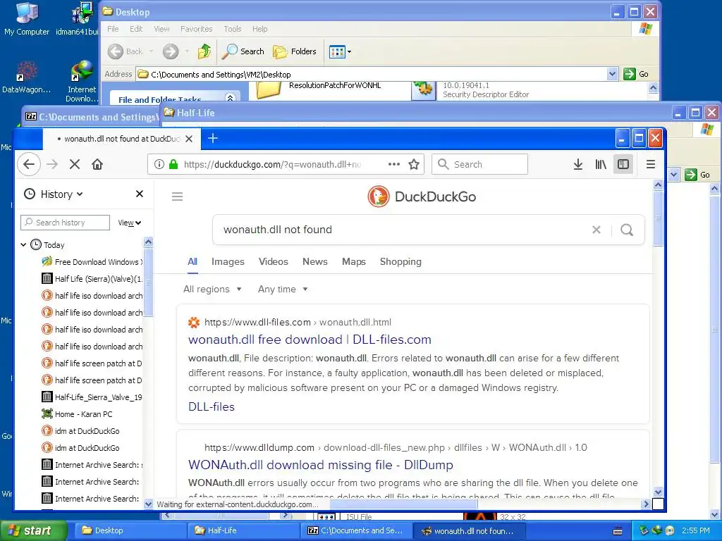Open a new Firefox tab
Viewport: 722px width, 541px height.
tap(213, 138)
